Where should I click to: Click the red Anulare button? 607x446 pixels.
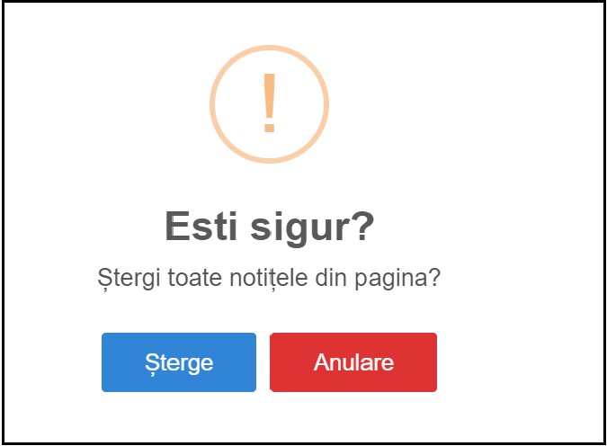(x=353, y=362)
